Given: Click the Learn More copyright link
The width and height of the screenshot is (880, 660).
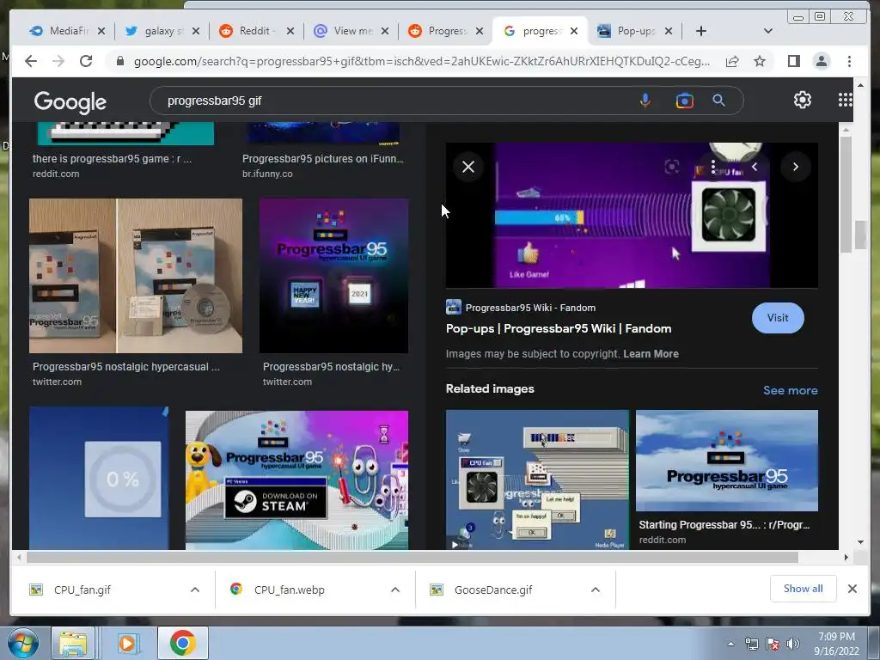Looking at the screenshot, I should coord(651,353).
